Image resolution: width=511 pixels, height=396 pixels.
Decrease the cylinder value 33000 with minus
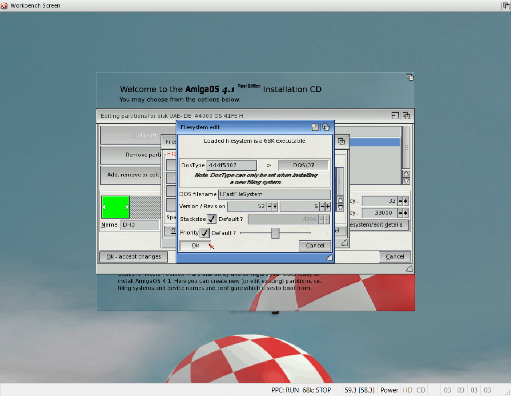400,213
